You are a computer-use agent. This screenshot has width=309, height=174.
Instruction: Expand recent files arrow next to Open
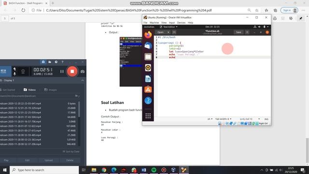coord(169,32)
